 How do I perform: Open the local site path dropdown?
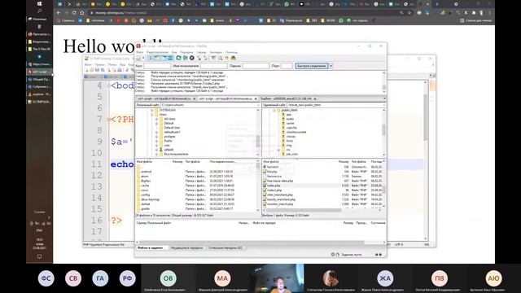pos(258,105)
